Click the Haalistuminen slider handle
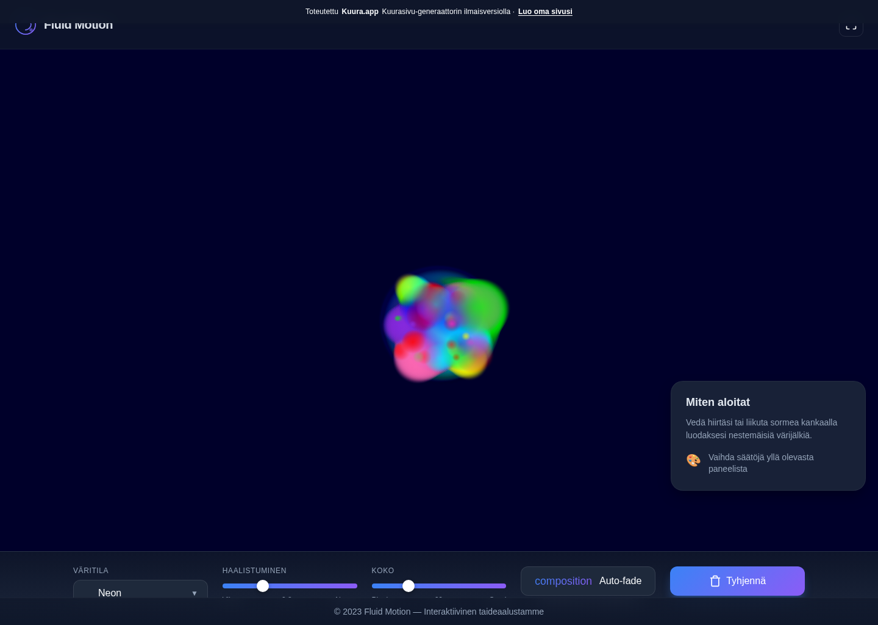The height and width of the screenshot is (625, 878). (263, 586)
